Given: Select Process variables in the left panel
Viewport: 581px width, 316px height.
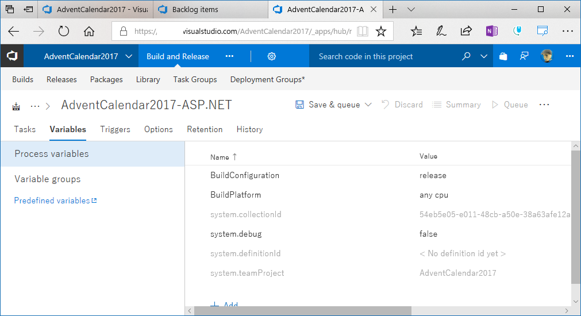Looking at the screenshot, I should (x=93, y=154).
